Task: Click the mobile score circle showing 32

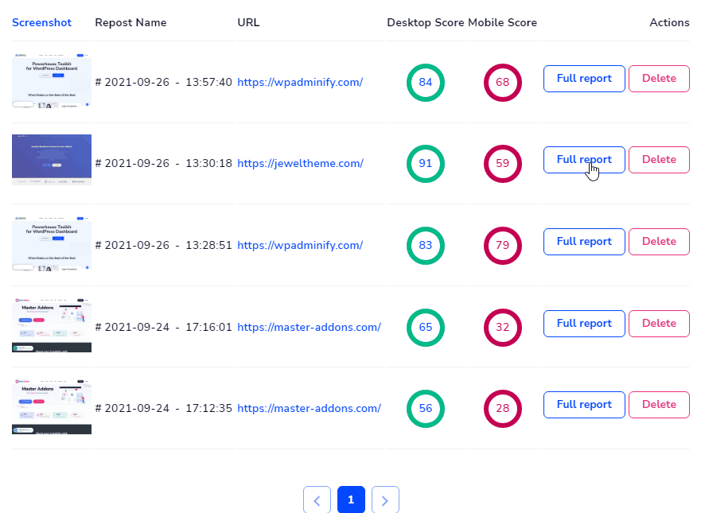Action: click(503, 328)
